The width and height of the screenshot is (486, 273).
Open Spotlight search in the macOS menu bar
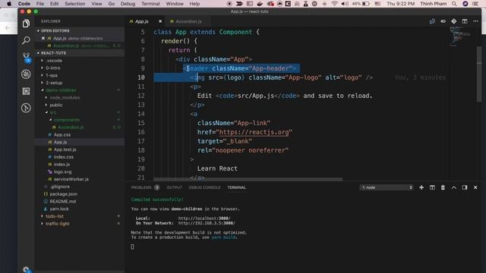(454, 4)
